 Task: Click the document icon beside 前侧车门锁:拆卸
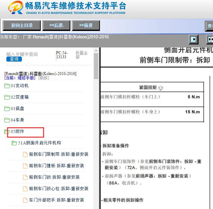(x=25, y=177)
